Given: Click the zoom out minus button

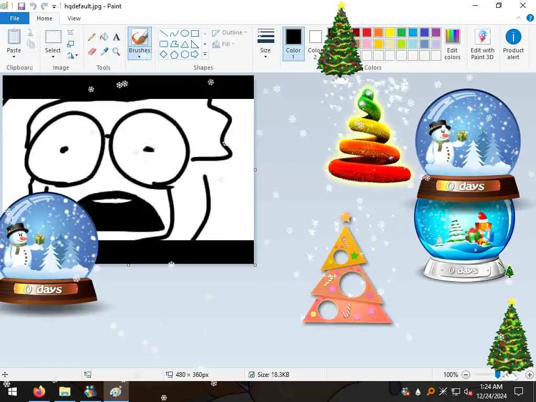Looking at the screenshot, I should [465, 375].
